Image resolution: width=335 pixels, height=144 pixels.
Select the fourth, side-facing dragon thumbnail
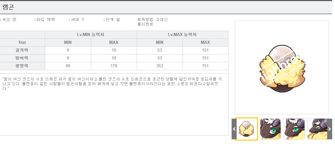pyautogui.click(x=317, y=129)
